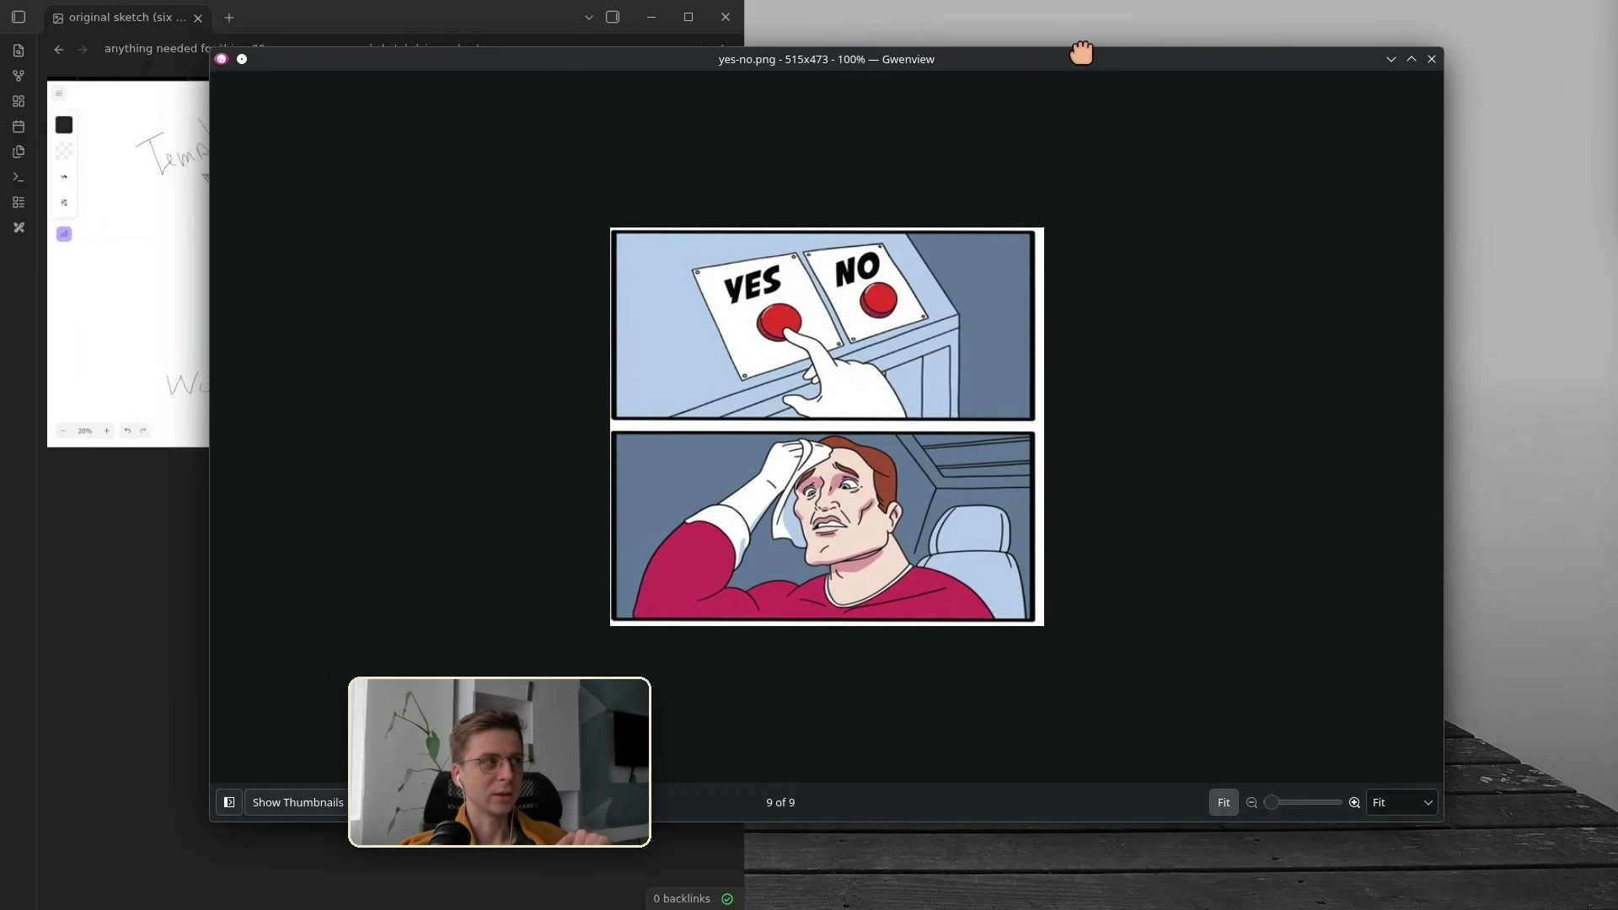
Task: Toggle the Obsidian right sidebar icon
Action: pos(613,17)
